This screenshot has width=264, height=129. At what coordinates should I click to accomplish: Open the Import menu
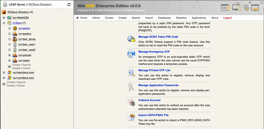tap(149, 18)
